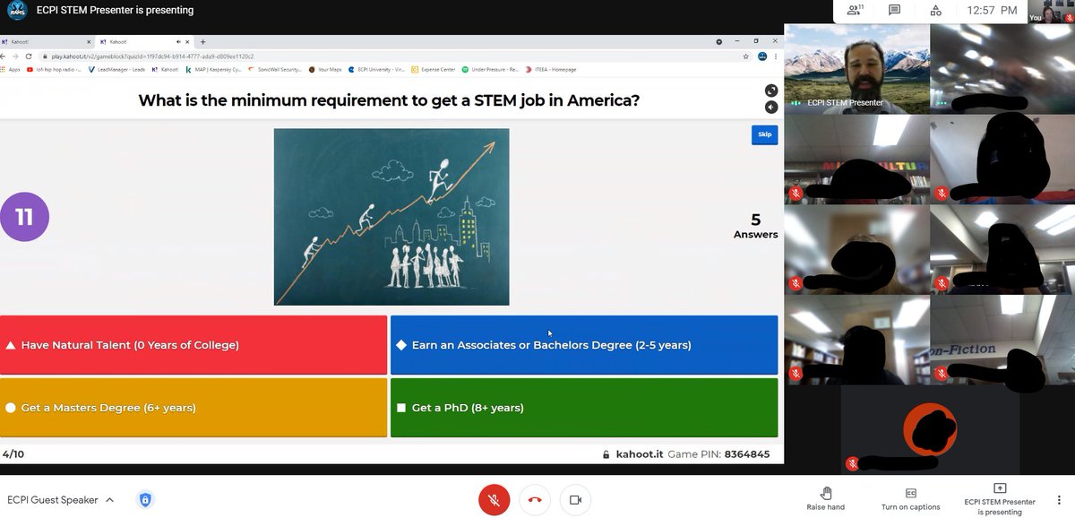This screenshot has width=1075, height=518.
Task: Click the Chrome media control dot icon
Action: [718, 41]
